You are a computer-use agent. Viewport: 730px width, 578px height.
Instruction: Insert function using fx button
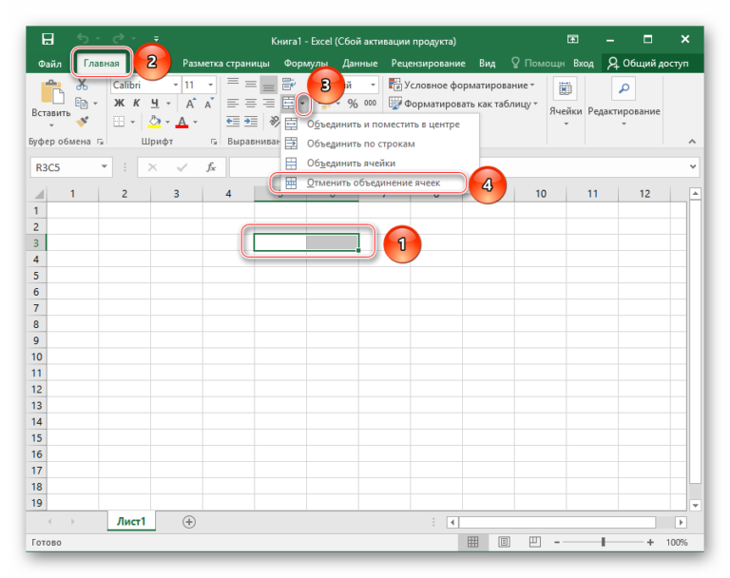tap(211, 167)
